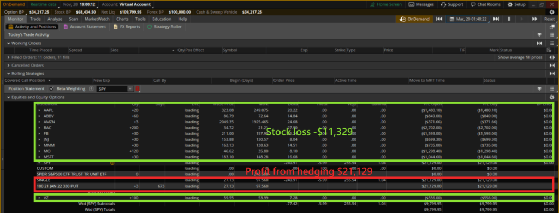Open Today's Trade Activity down-arrow menu
This screenshot has width=559, height=213.
click(539, 35)
